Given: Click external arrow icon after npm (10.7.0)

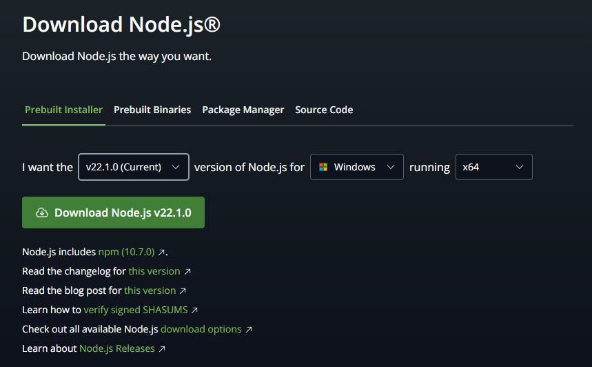Looking at the screenshot, I should (x=161, y=252).
